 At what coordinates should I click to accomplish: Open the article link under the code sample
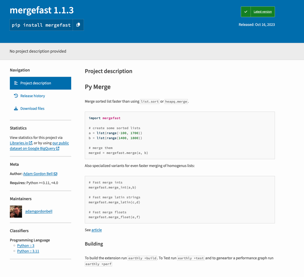pos(97,230)
